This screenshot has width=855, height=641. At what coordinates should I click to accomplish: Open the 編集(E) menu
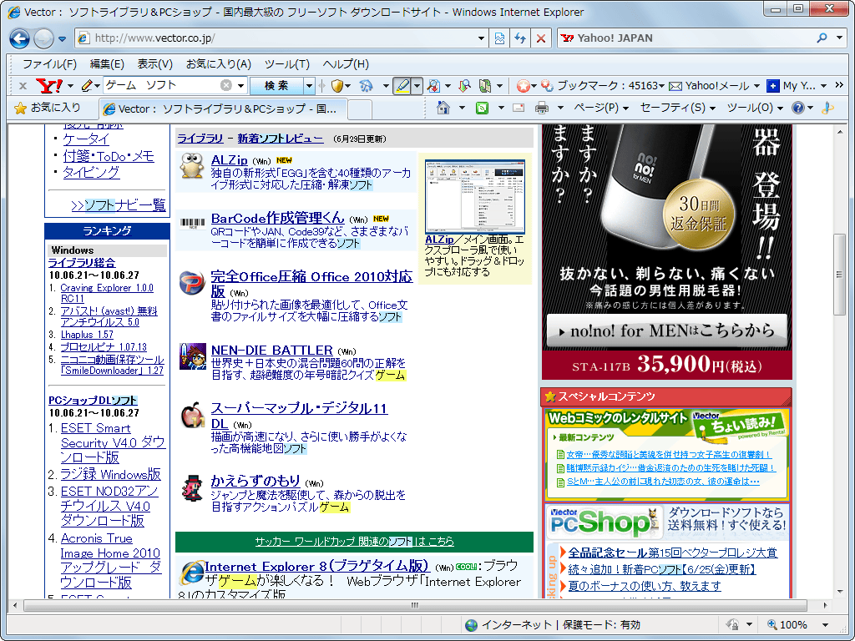point(107,64)
